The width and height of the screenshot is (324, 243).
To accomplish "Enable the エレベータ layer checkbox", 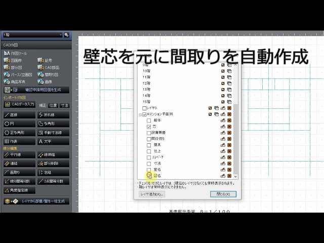I will pos(149,157).
